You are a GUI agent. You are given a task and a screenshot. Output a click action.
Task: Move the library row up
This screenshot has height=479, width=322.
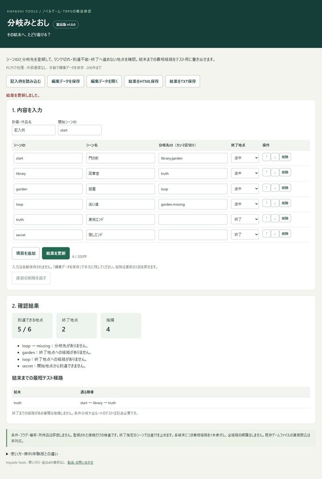click(x=266, y=172)
